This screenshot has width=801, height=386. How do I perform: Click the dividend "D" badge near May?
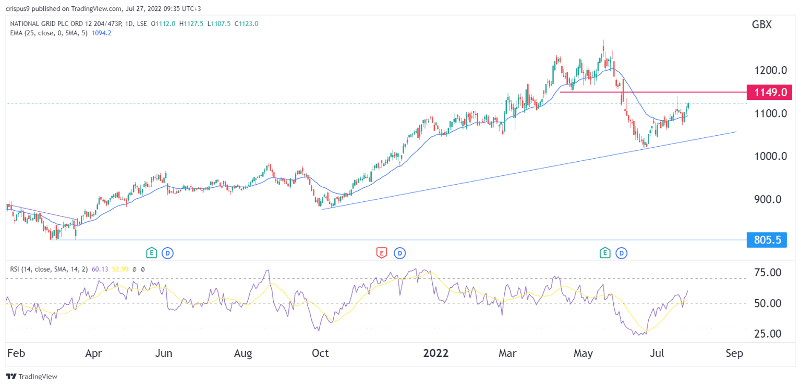click(622, 253)
